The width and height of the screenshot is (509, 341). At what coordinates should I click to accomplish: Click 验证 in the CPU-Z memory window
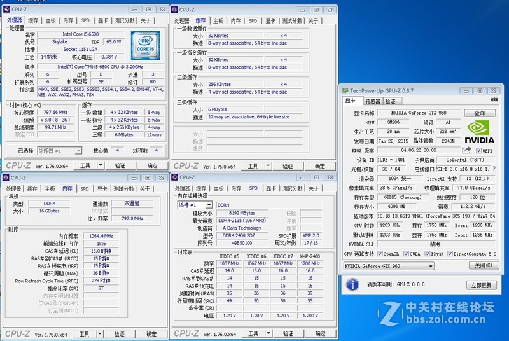tap(119, 334)
